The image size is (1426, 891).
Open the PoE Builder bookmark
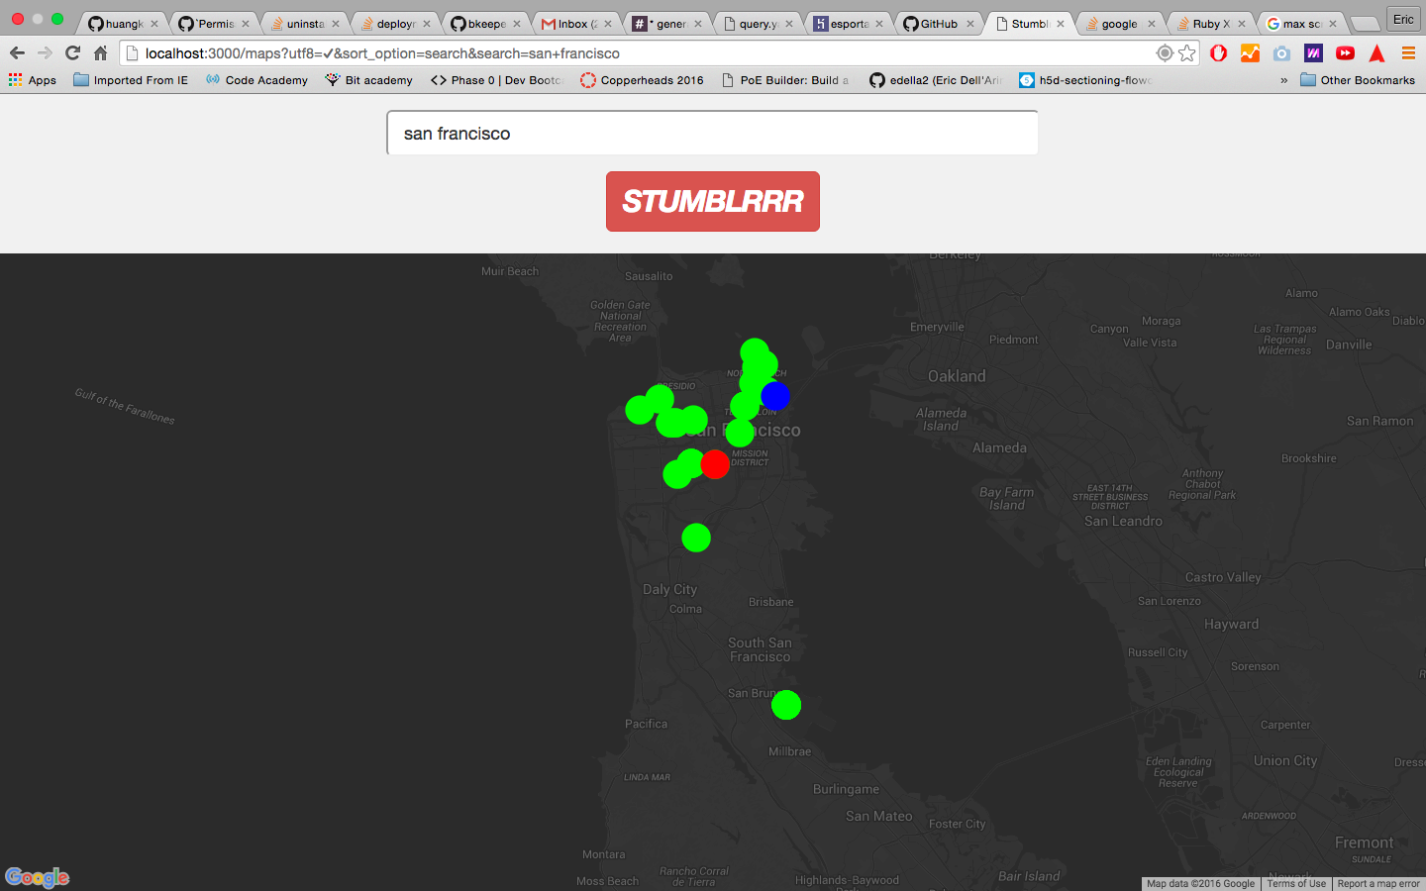[786, 80]
